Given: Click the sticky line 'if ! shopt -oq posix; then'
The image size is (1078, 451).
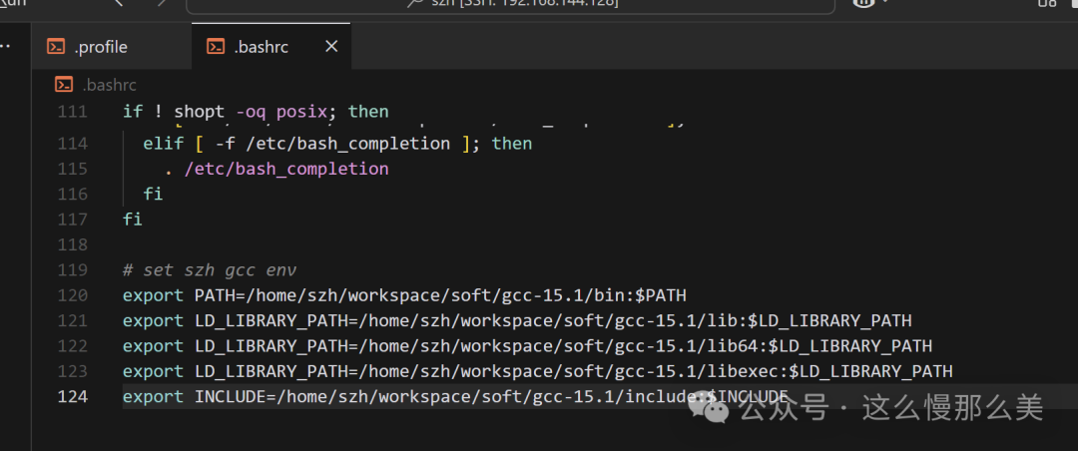Looking at the screenshot, I should [x=256, y=112].
